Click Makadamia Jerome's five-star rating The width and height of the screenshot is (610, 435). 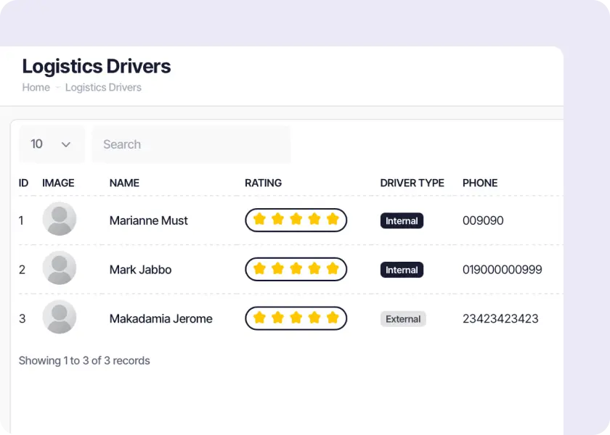296,318
